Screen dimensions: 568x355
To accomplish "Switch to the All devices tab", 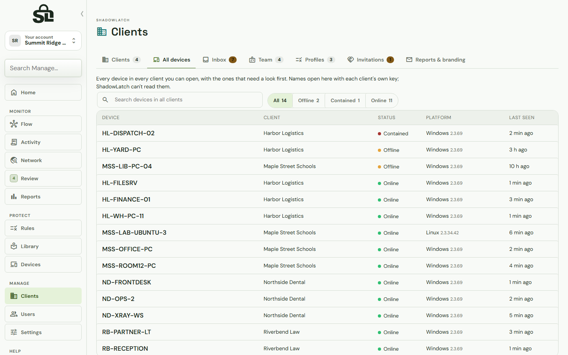I will [x=172, y=60].
